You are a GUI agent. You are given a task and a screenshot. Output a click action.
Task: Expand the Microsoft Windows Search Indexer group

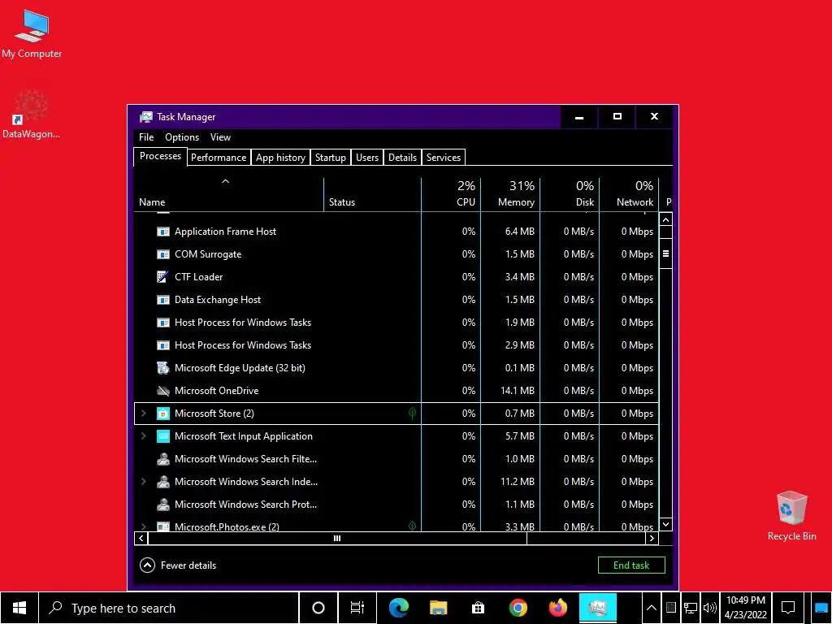coord(143,482)
